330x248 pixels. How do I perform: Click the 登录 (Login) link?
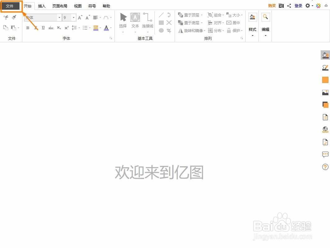[x=298, y=6]
